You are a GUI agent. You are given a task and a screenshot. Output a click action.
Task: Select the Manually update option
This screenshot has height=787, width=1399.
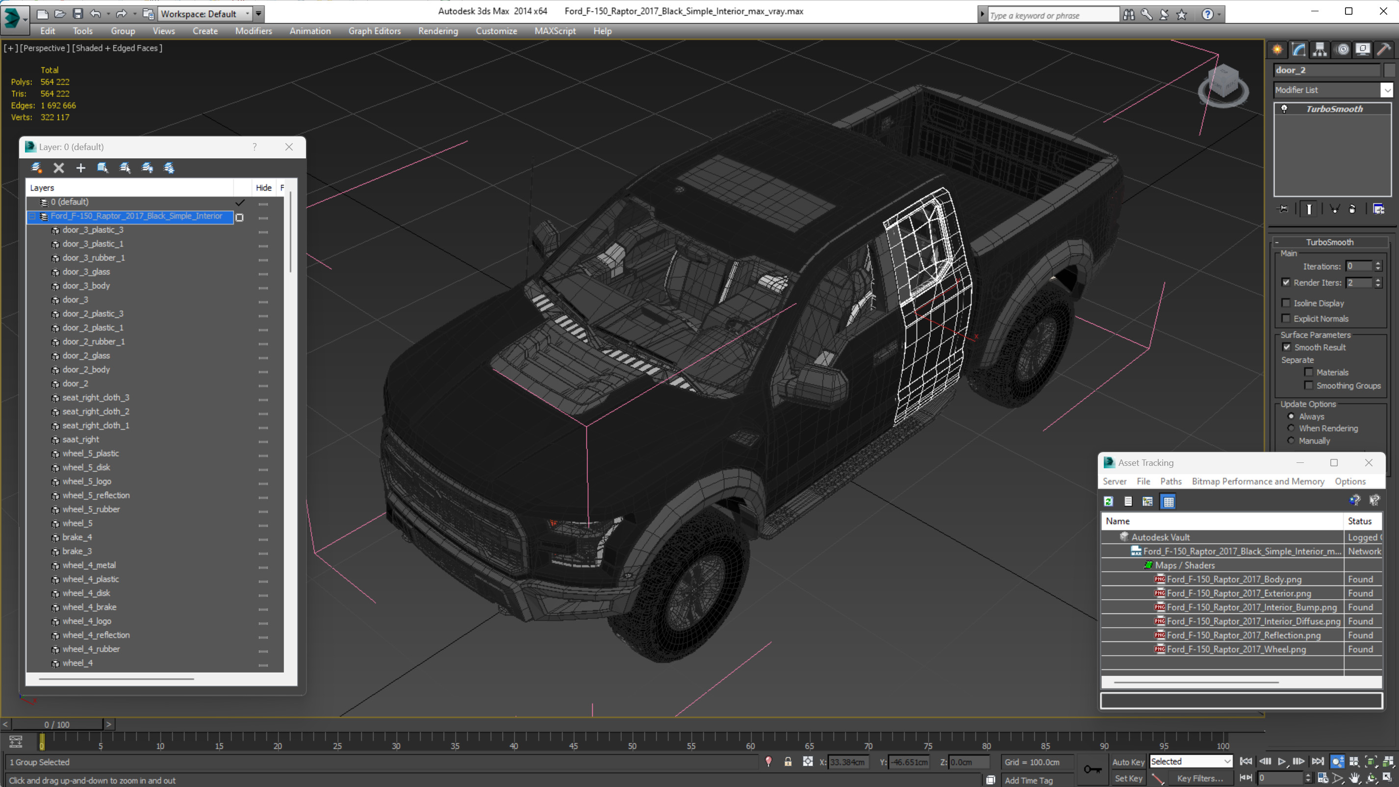(1291, 440)
